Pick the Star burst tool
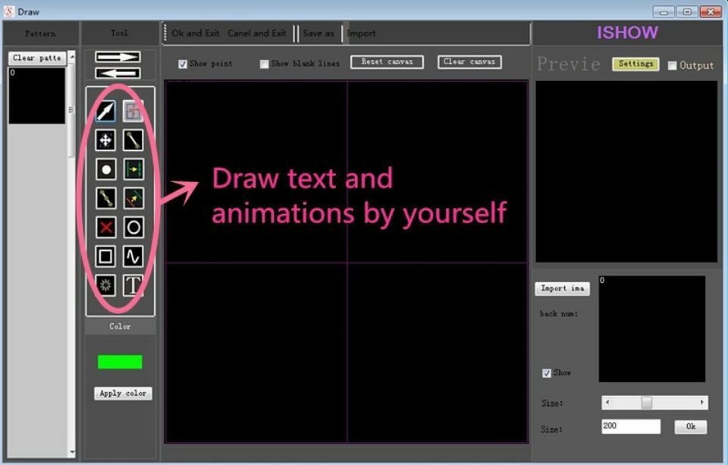 click(x=105, y=286)
